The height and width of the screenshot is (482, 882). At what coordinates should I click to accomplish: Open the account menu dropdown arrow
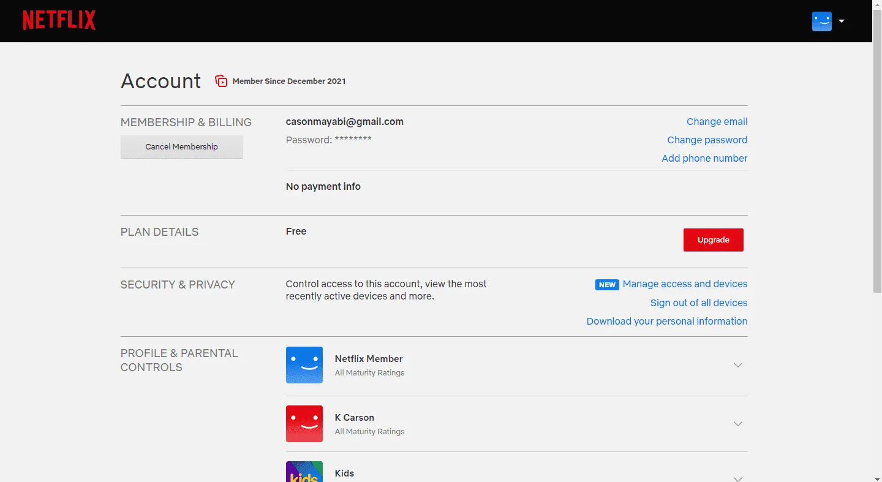click(x=842, y=21)
